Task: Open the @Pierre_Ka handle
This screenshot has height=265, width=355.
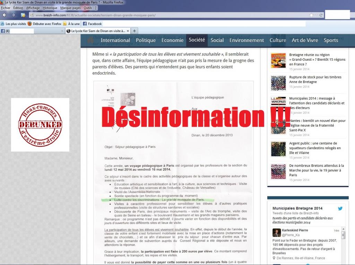Action: coord(291,235)
